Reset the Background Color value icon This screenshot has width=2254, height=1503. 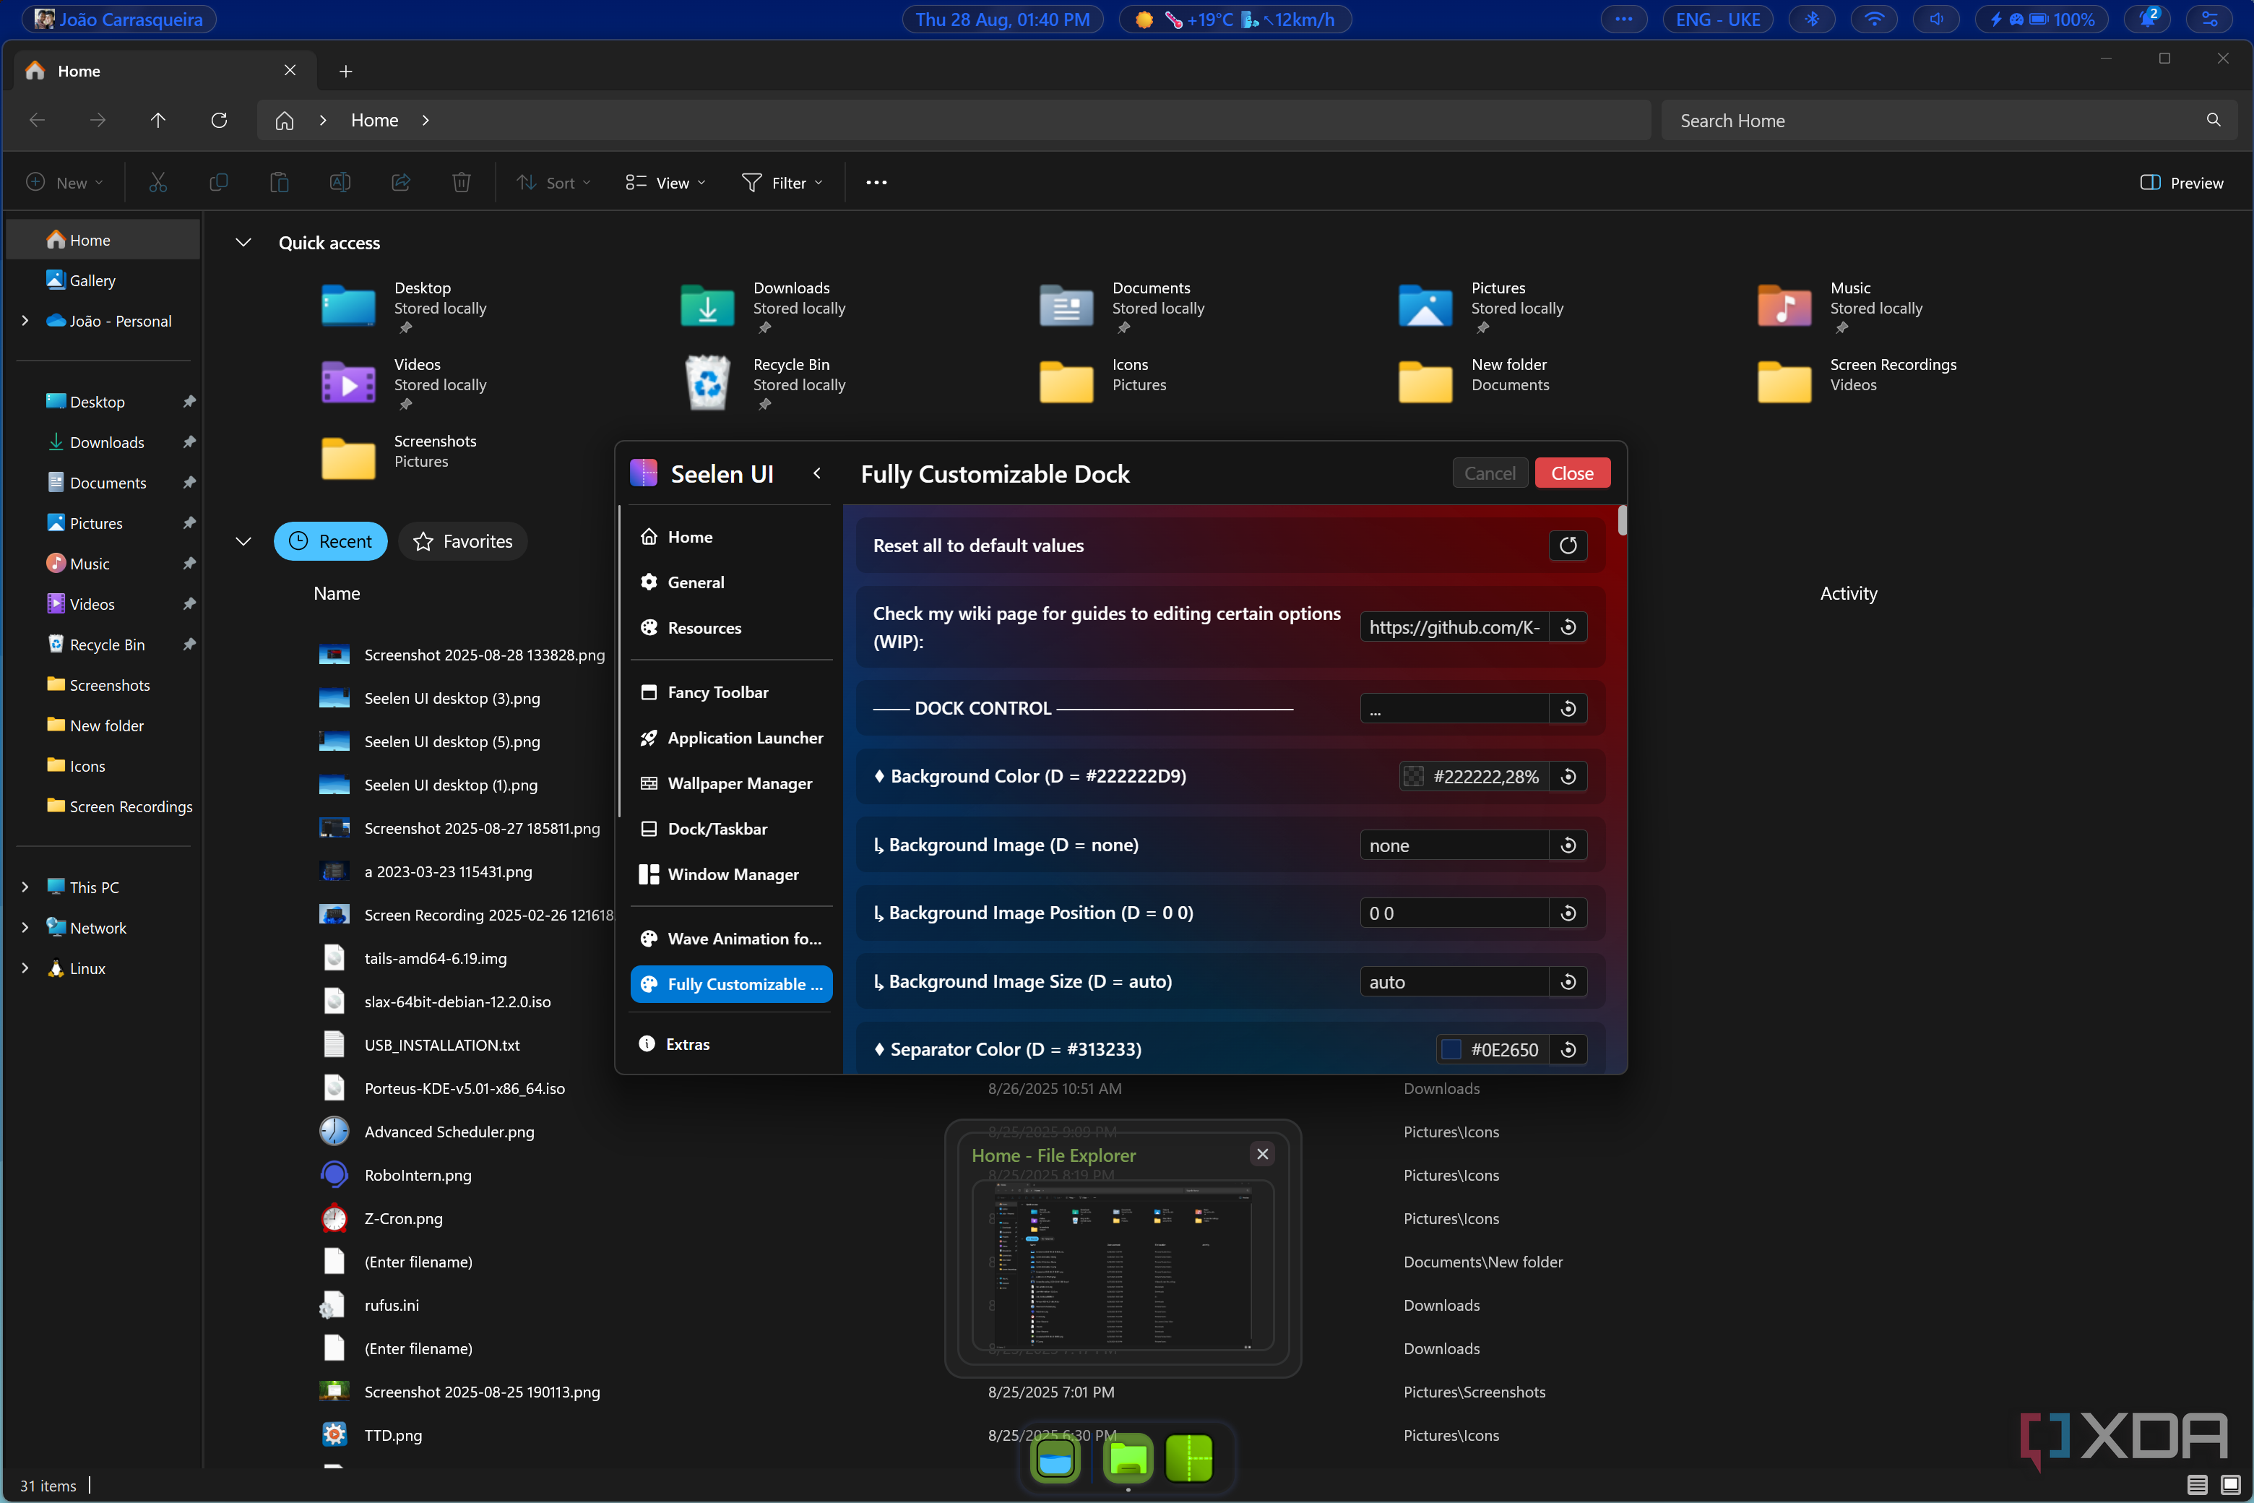(x=1568, y=776)
